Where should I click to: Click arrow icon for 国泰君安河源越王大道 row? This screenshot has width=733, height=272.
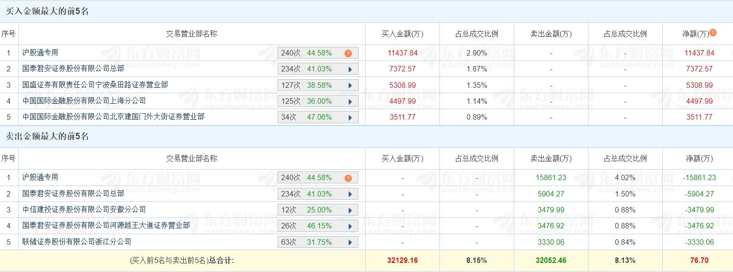[350, 226]
